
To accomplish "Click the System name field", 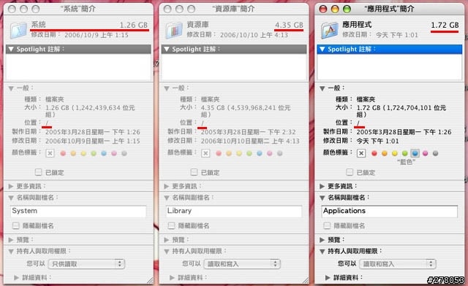I will [x=78, y=212].
